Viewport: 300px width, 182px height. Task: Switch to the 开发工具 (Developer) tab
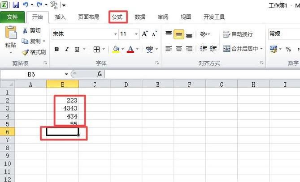[x=214, y=17]
